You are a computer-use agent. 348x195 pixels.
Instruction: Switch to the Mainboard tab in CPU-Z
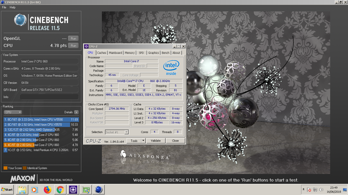115,53
